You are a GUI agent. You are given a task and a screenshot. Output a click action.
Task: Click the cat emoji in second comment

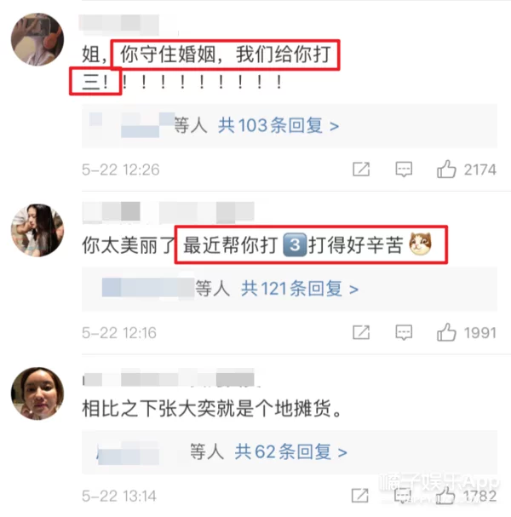click(x=420, y=244)
